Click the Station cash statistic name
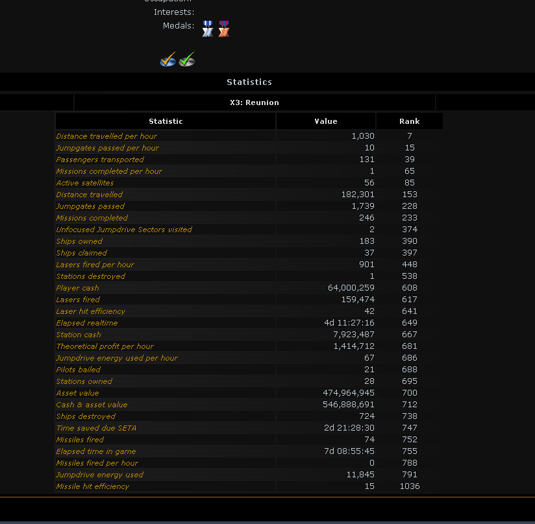 [79, 335]
